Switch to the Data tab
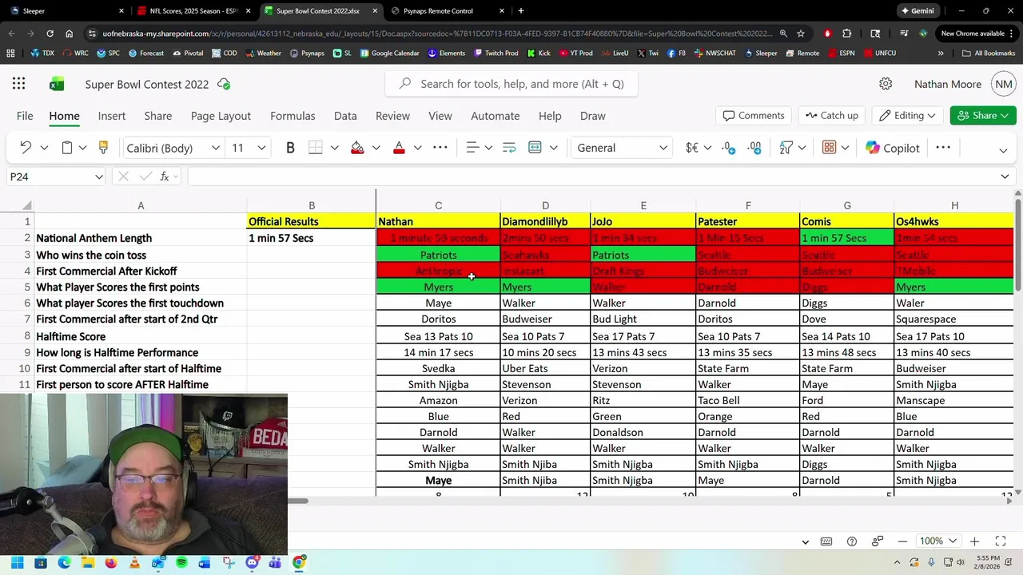 (x=345, y=116)
